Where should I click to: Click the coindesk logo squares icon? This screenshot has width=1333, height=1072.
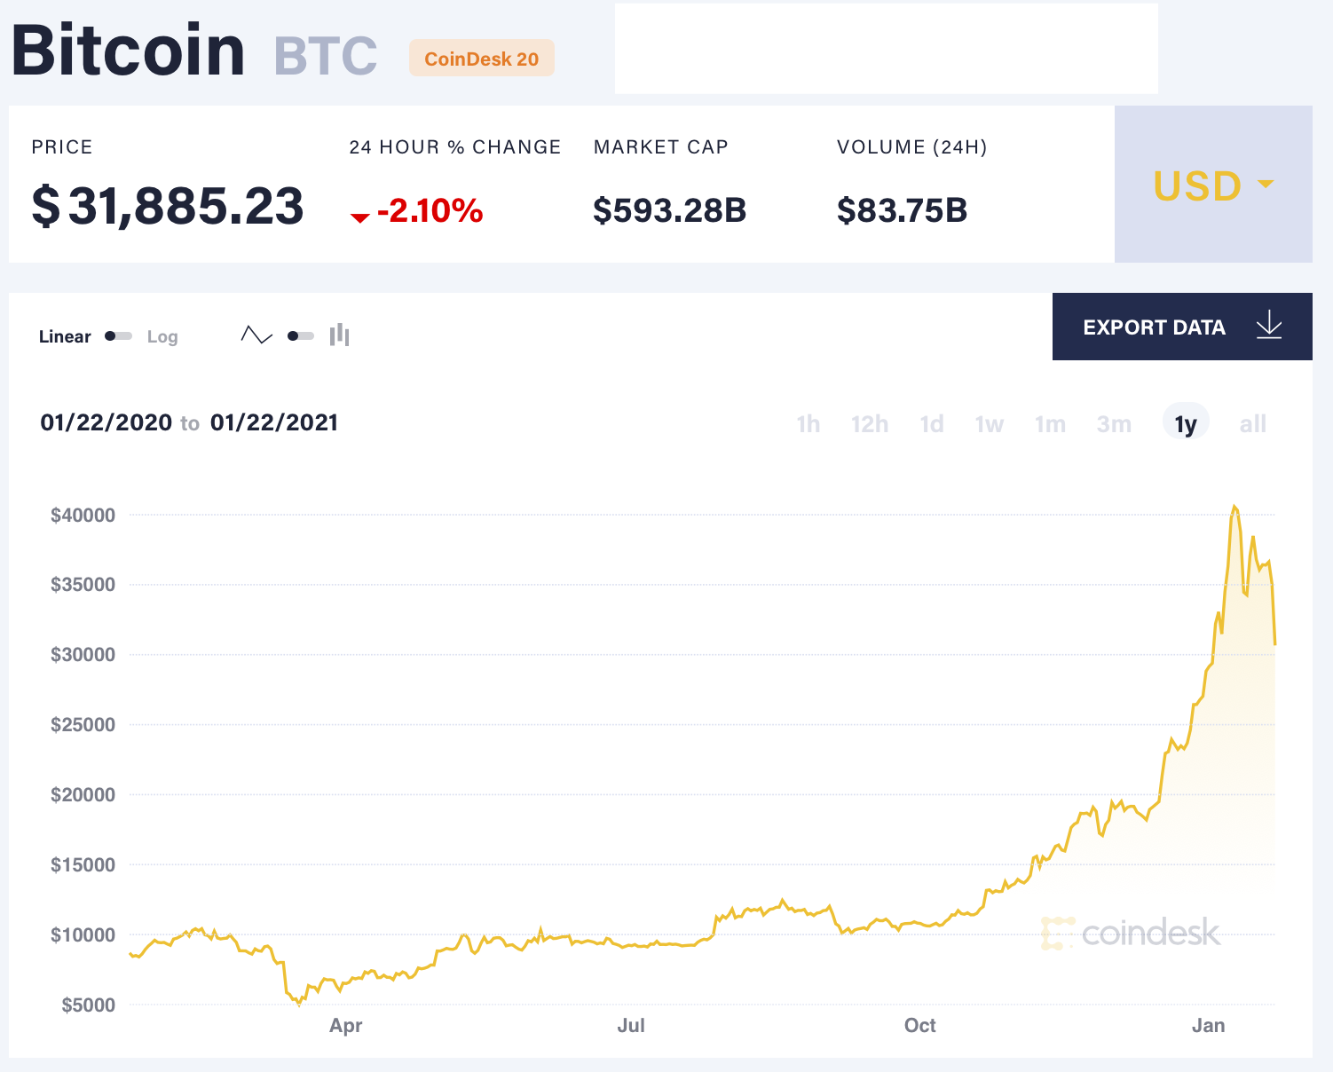pos(1060,933)
